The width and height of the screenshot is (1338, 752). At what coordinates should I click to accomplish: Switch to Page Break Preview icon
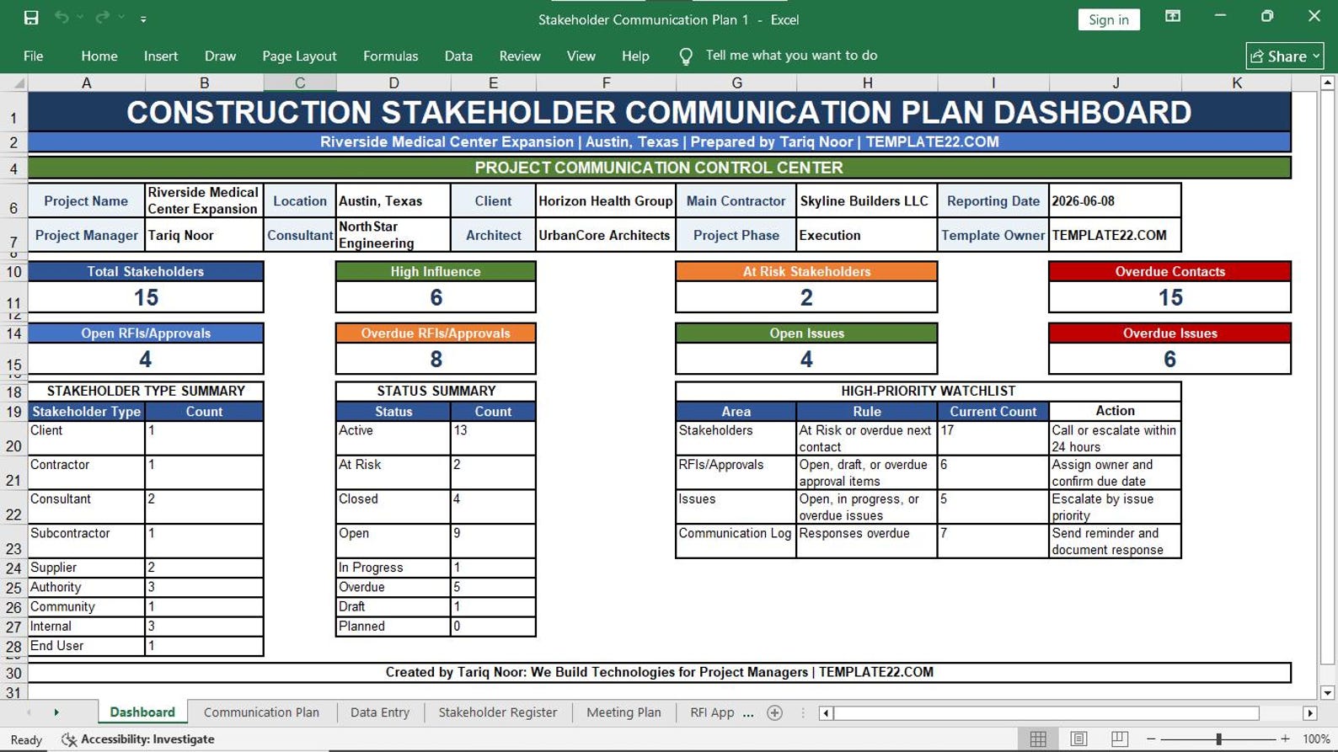pos(1119,739)
